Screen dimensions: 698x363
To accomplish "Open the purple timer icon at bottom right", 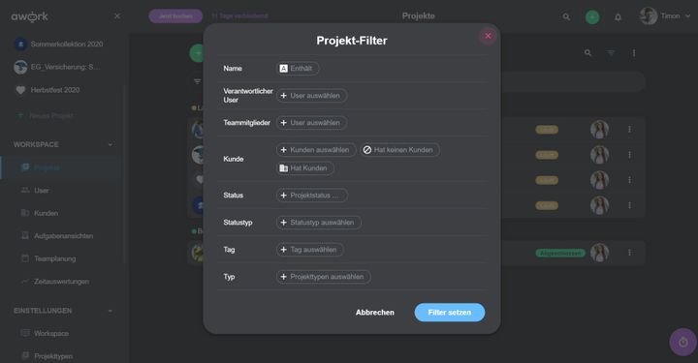I will pos(683,342).
